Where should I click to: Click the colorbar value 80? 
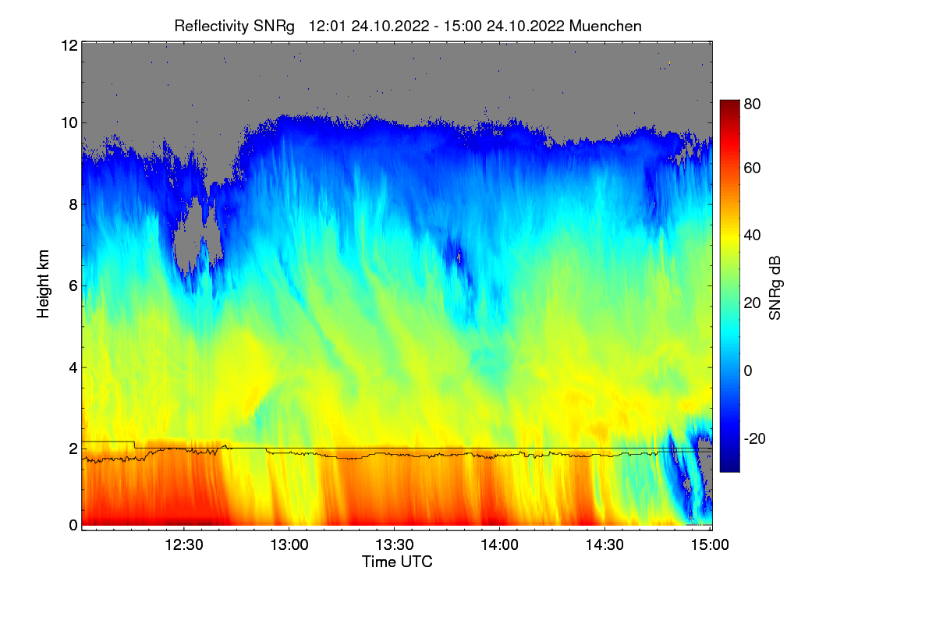752,104
